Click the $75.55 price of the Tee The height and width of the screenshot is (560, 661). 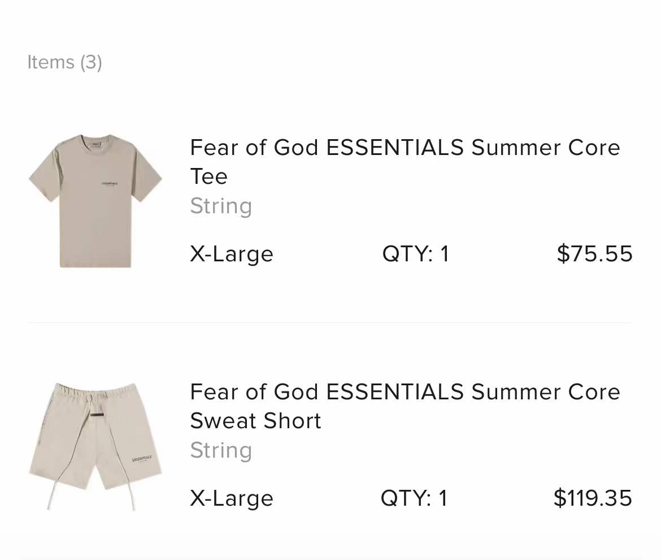pyautogui.click(x=594, y=254)
